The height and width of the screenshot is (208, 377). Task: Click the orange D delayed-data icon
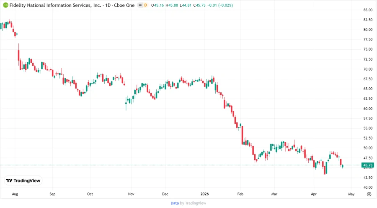coord(145,5)
